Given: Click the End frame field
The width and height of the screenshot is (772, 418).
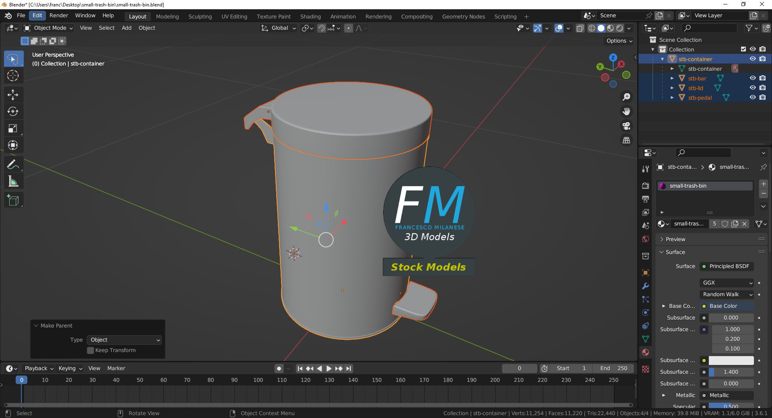Looking at the screenshot, I should [614, 369].
